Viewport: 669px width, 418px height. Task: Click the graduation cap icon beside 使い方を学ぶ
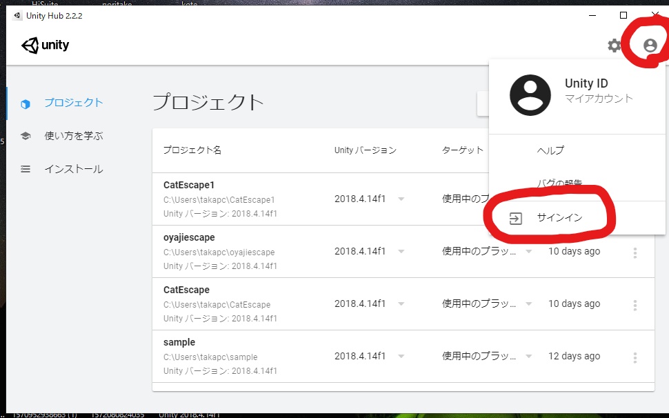pyautogui.click(x=26, y=136)
